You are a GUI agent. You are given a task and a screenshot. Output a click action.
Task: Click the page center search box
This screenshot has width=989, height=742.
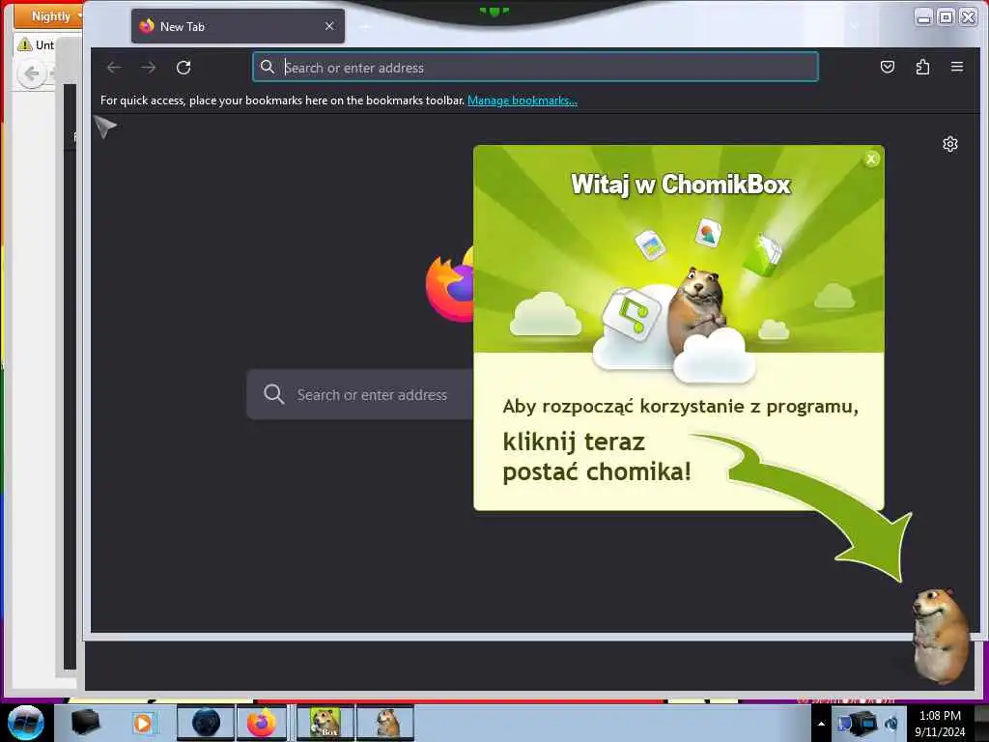click(361, 395)
